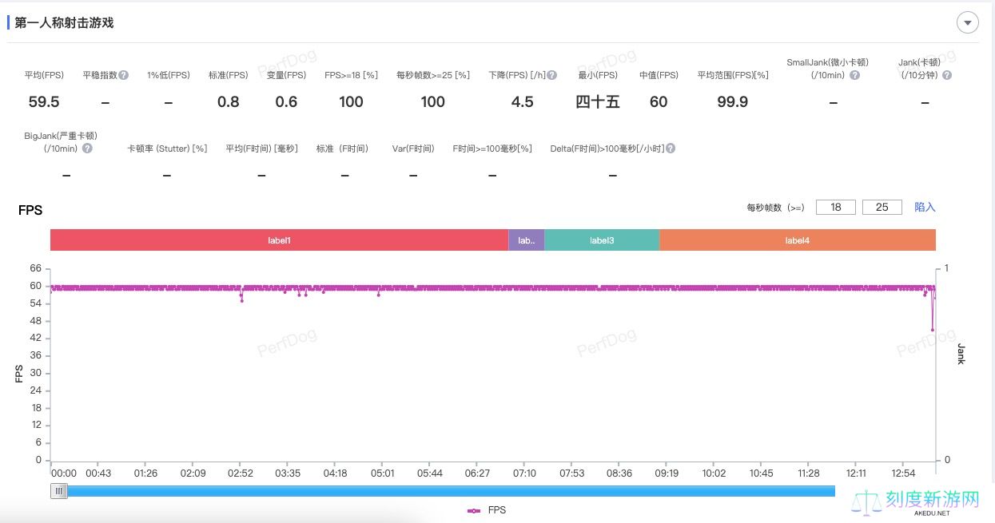
Task: Click the Jank (/10分钟) question mark icon
Action: click(947, 75)
